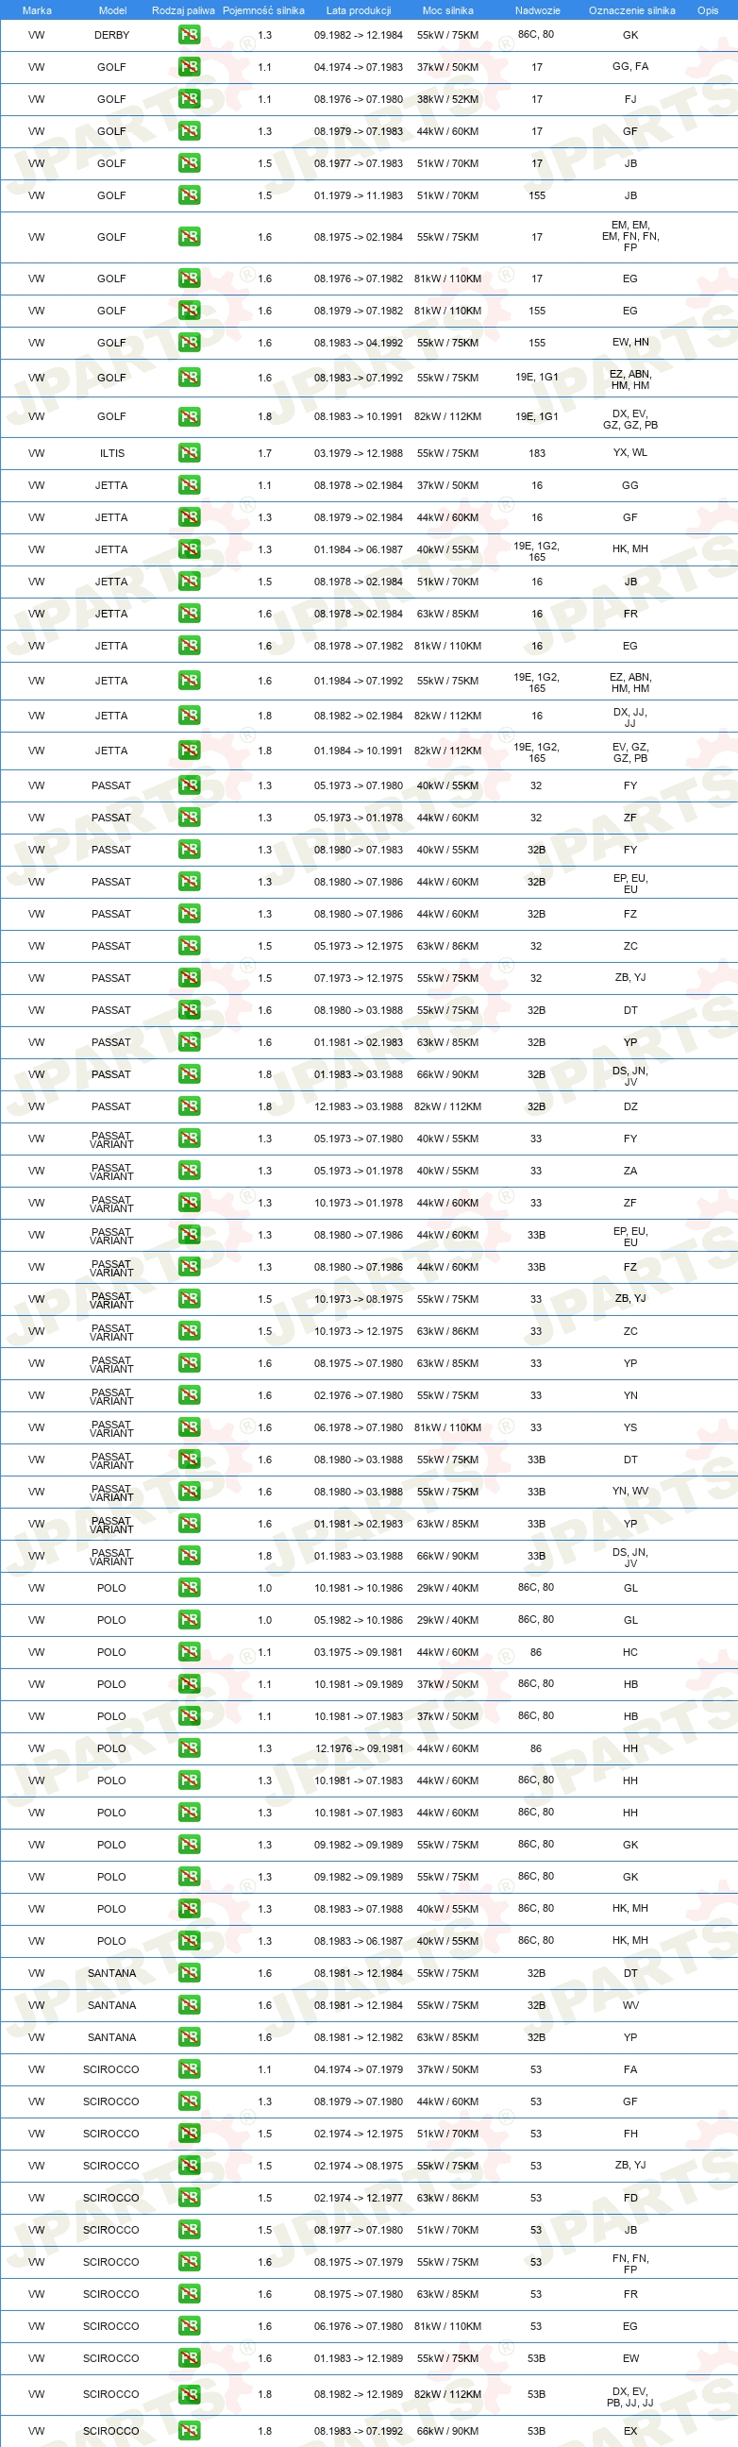The width and height of the screenshot is (738, 2447).
Task: Click the fuel icon in the JETTA FR row
Action: click(x=189, y=614)
